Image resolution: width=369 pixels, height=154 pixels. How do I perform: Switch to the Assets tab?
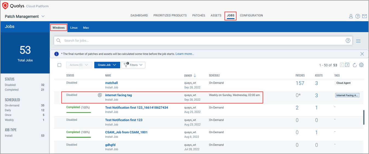coord(216,16)
